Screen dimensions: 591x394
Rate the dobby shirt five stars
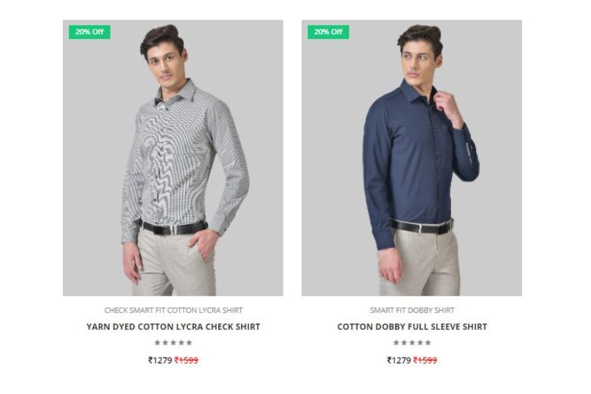click(x=428, y=342)
